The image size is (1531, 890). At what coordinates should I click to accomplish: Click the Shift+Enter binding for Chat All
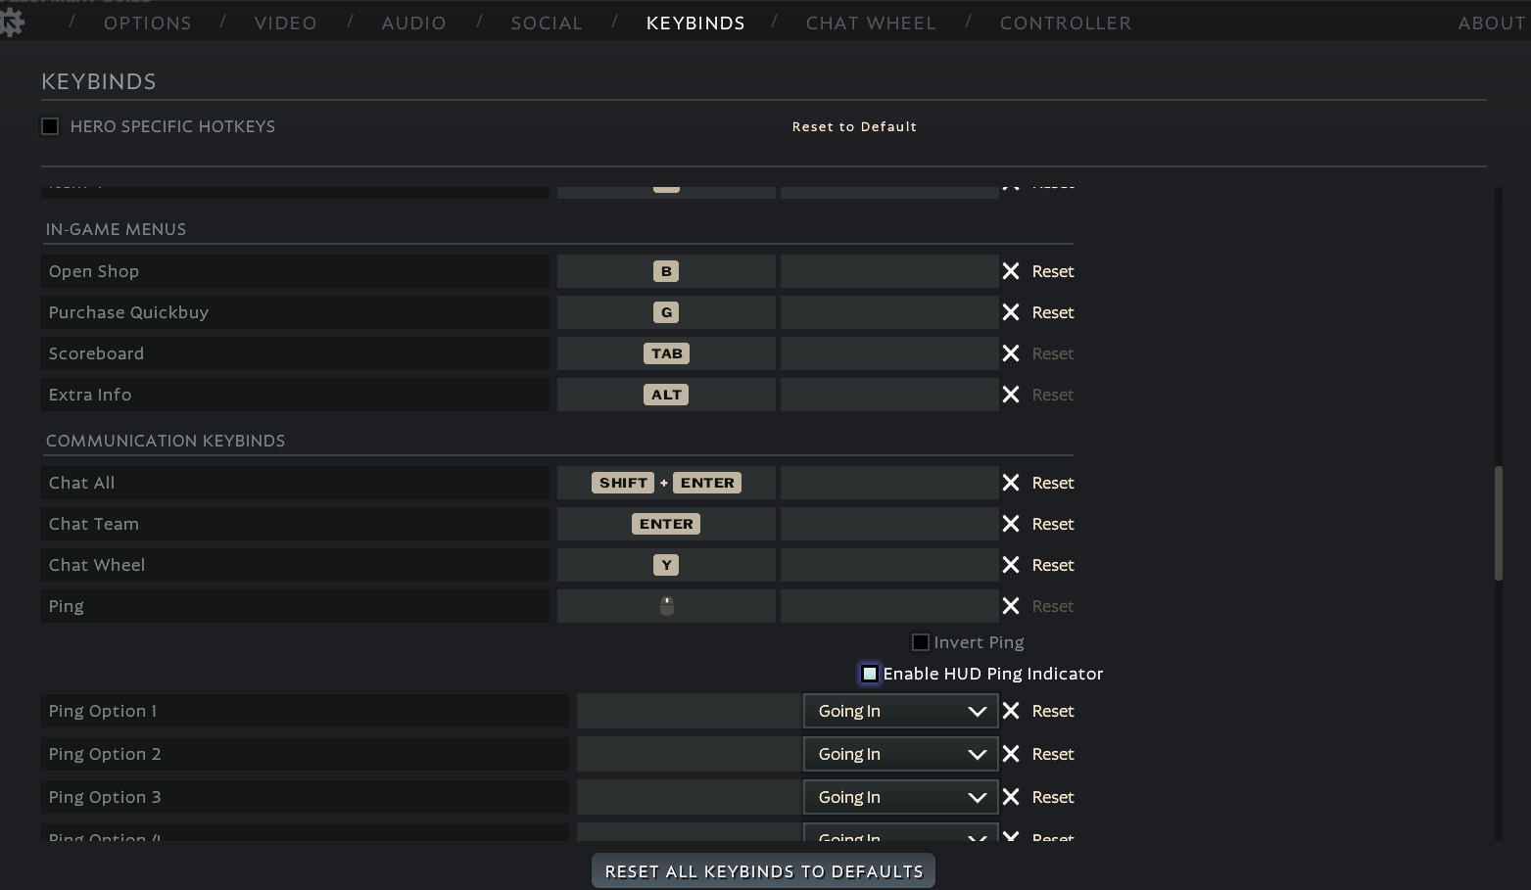pyautogui.click(x=666, y=483)
